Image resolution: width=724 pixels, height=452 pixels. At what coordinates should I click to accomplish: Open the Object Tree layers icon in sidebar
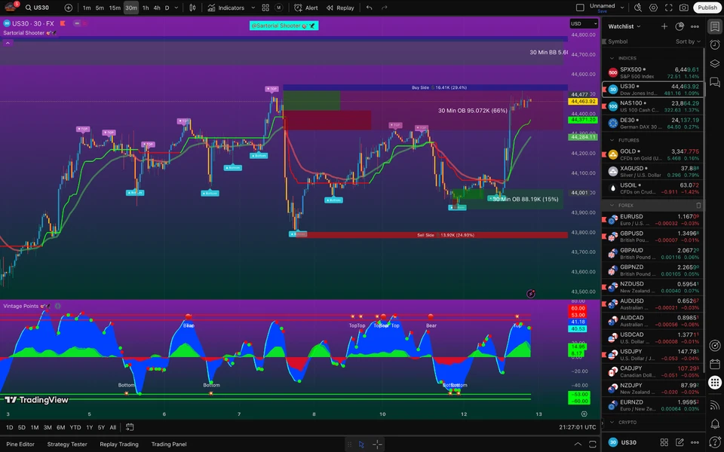pos(714,63)
